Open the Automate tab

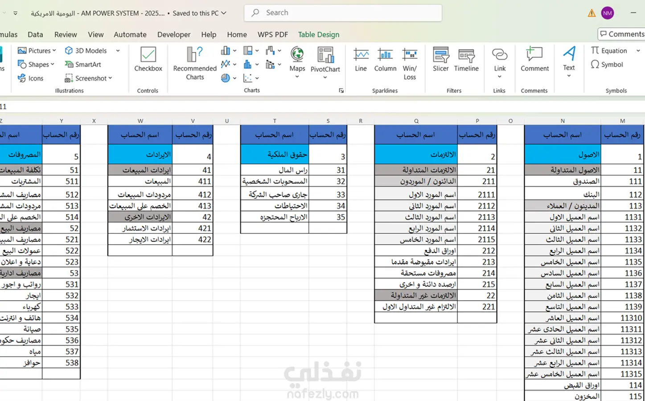point(130,34)
